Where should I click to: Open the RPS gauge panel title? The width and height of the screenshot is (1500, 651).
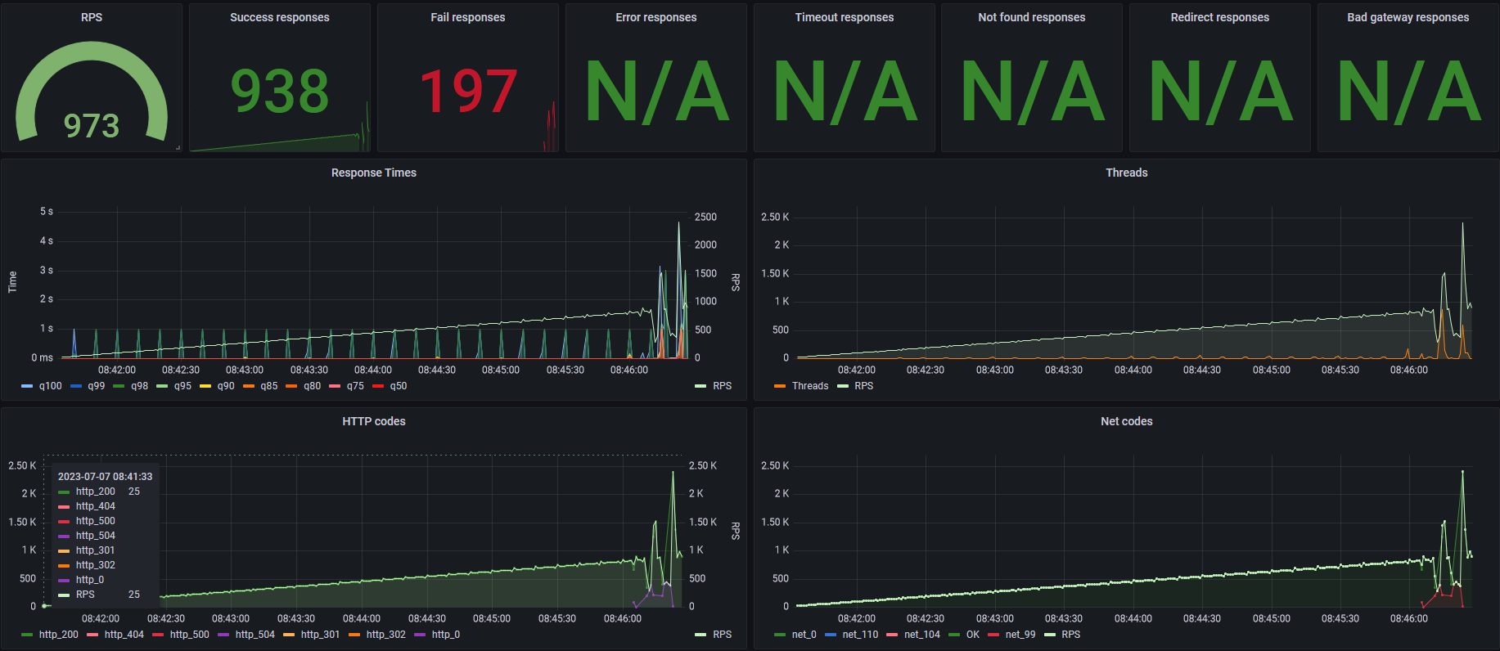(x=92, y=17)
